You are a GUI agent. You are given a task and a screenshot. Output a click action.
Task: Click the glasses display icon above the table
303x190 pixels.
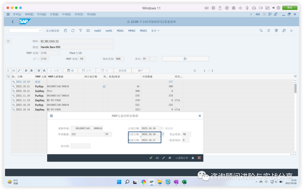[x=14, y=70]
